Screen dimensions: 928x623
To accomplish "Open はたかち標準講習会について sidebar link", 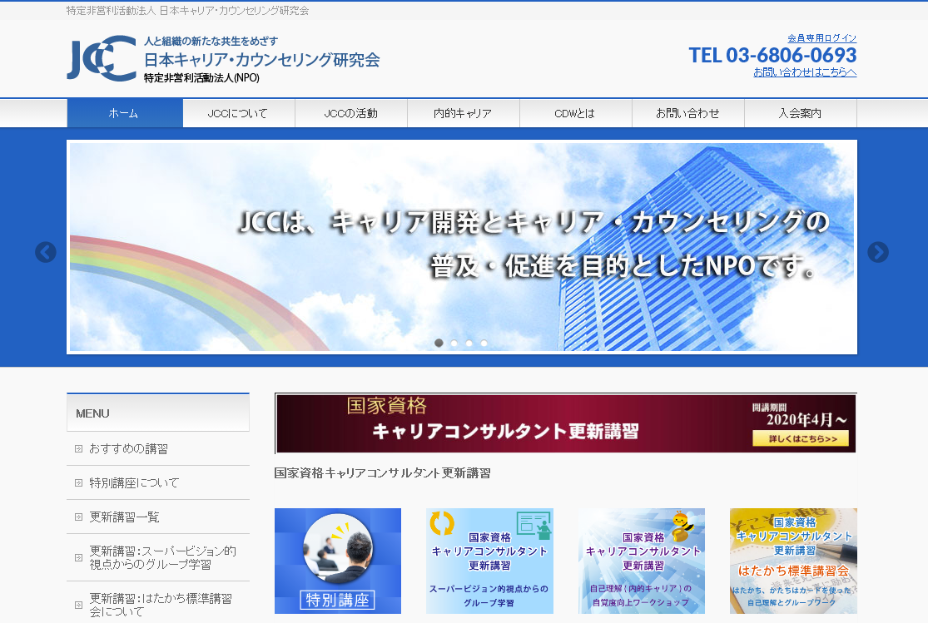I will click(x=158, y=605).
